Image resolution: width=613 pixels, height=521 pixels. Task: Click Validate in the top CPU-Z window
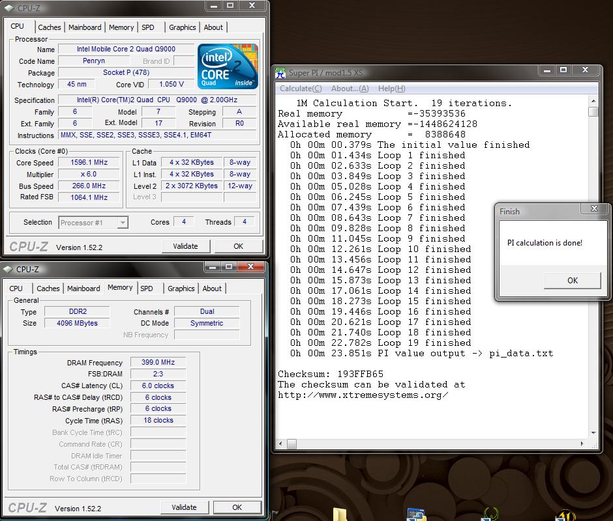pos(186,246)
